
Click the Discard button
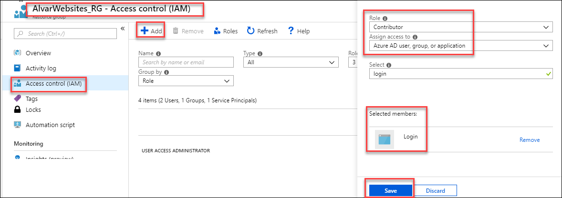(436, 191)
